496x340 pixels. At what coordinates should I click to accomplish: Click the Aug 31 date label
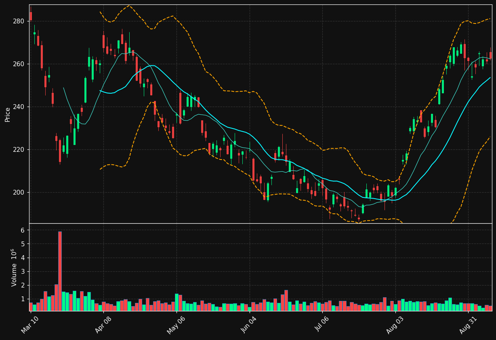[x=468, y=325]
